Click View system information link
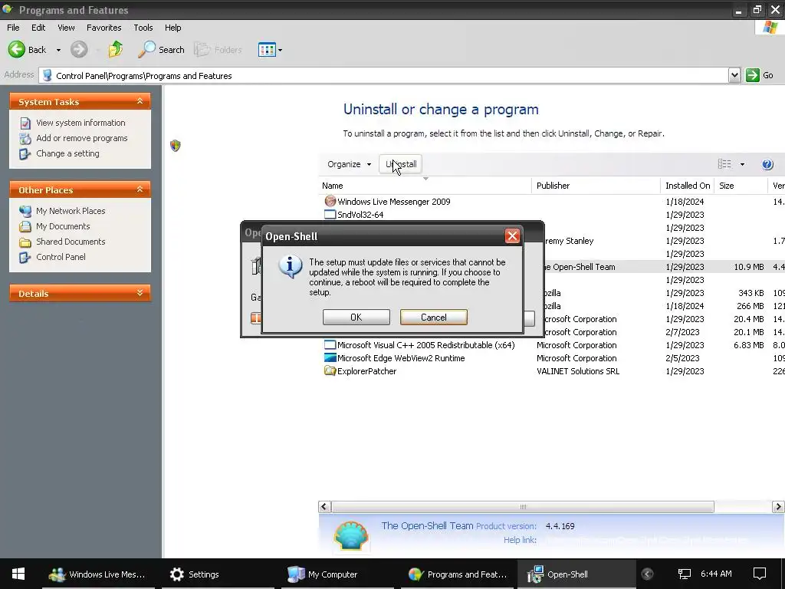The height and width of the screenshot is (589, 785). click(x=80, y=123)
